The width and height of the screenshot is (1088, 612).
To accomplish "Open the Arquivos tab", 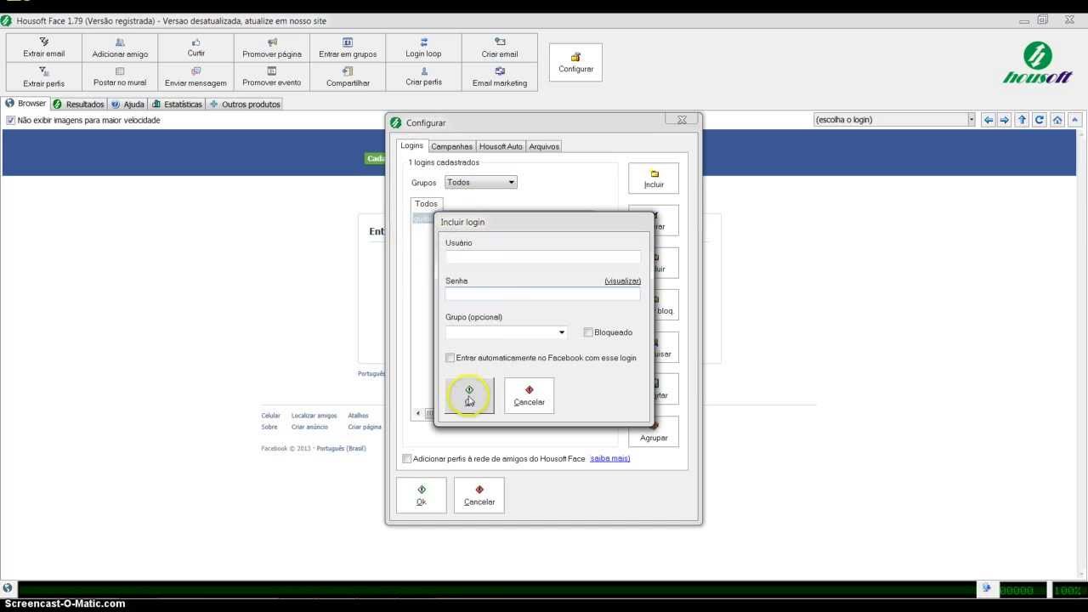I will 544,146.
